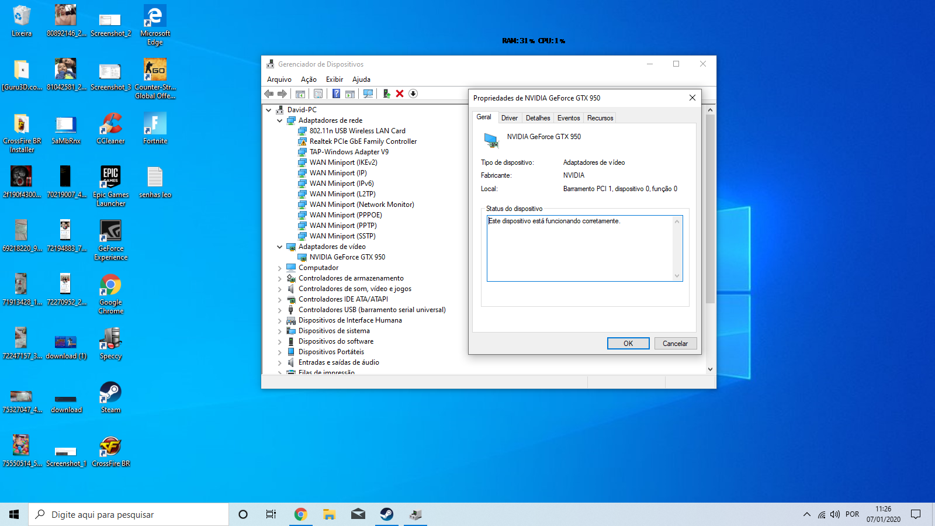Click the Counter-Strike Global Offensive desktop icon
The width and height of the screenshot is (935, 526).
pos(155,79)
